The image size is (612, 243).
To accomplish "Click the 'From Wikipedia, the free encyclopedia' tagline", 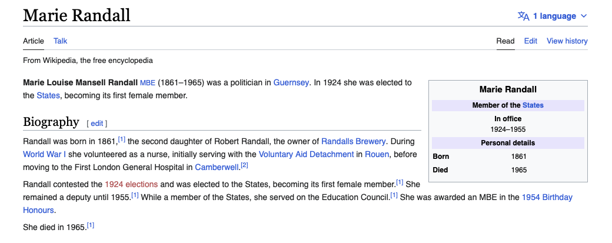I will point(88,61).
